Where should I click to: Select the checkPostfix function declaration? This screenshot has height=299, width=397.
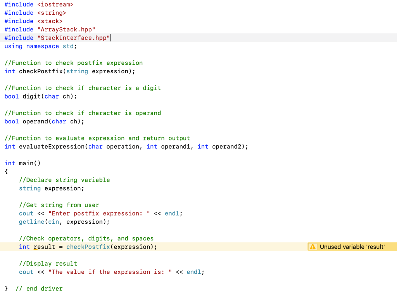coord(70,71)
